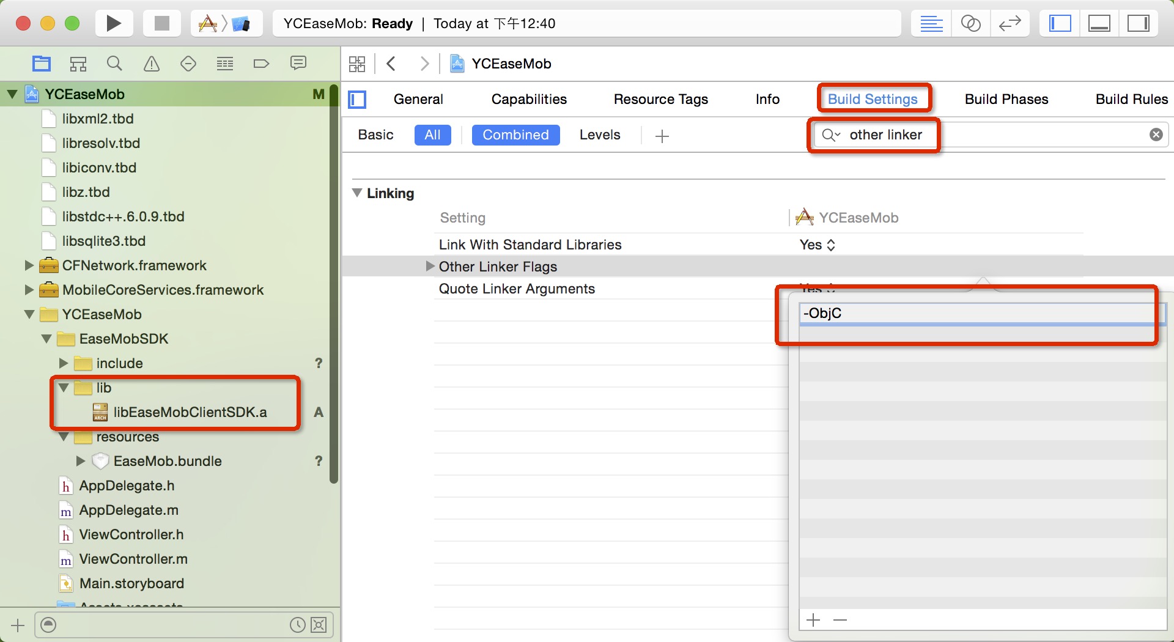Screen dimensions: 1174x642
Task: Show only source-controlled files filter
Action: point(319,625)
